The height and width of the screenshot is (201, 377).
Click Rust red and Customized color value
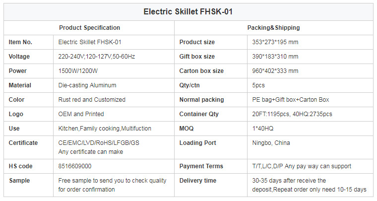(92, 100)
